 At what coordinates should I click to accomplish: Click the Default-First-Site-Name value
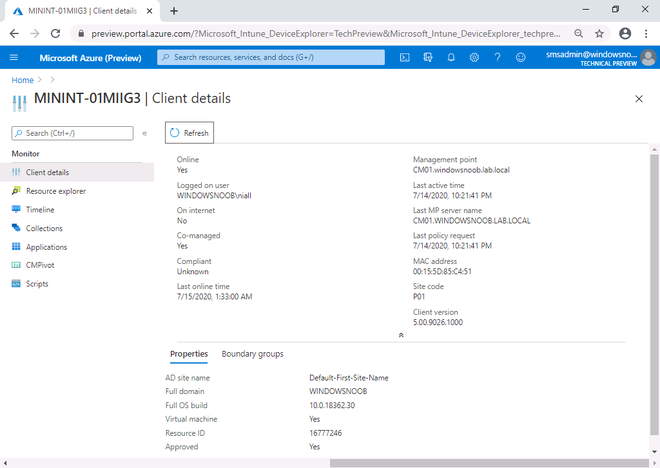tap(349, 378)
